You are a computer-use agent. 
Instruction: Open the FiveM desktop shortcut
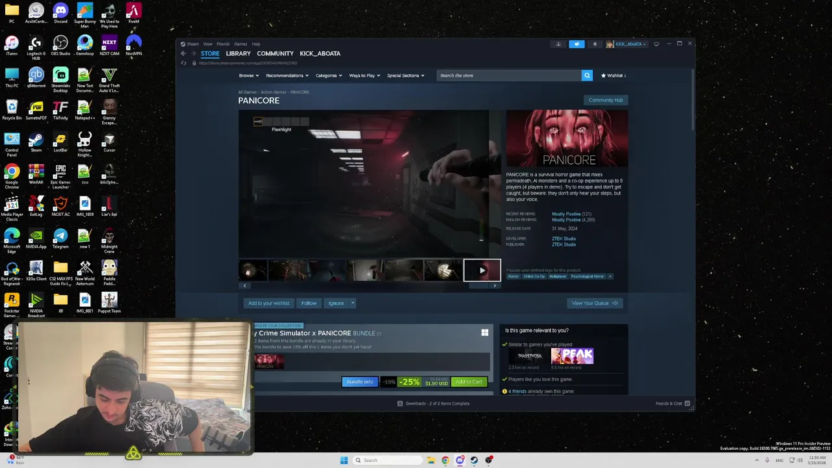coord(133,14)
